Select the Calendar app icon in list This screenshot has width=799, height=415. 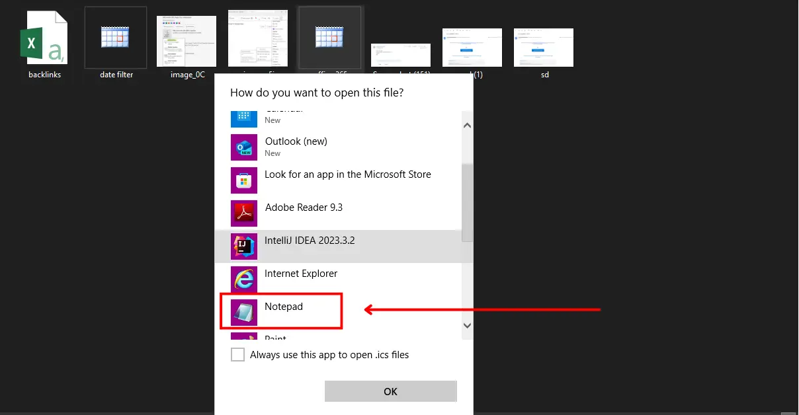click(243, 118)
